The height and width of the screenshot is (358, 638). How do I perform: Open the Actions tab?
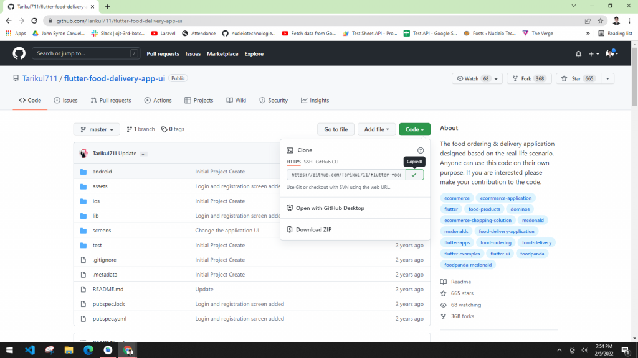158,100
